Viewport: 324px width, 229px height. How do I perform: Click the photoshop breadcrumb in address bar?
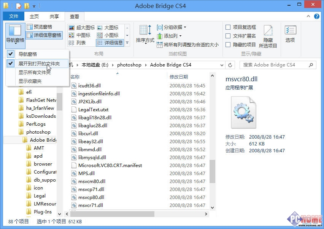129,65
